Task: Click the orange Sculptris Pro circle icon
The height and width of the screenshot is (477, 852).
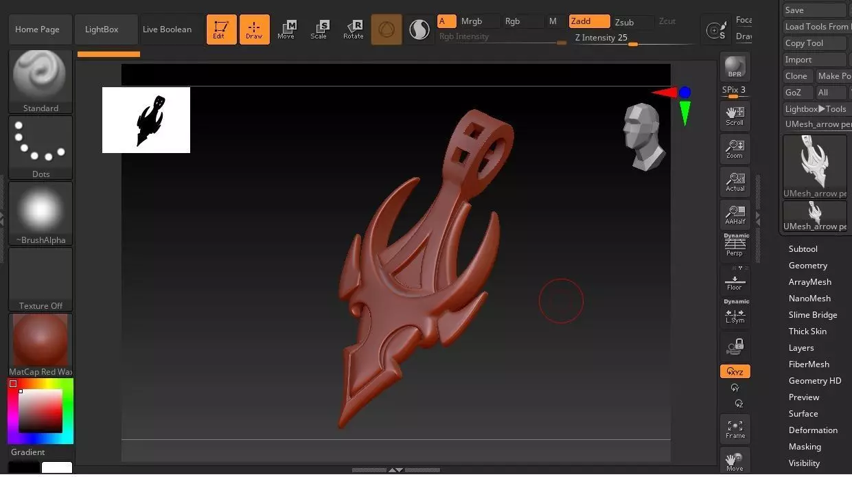Action: [387, 30]
